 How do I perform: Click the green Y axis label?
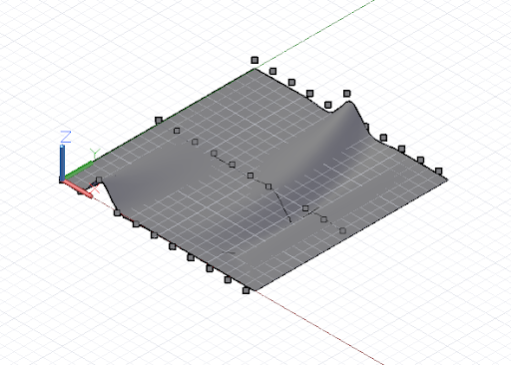[x=95, y=154]
